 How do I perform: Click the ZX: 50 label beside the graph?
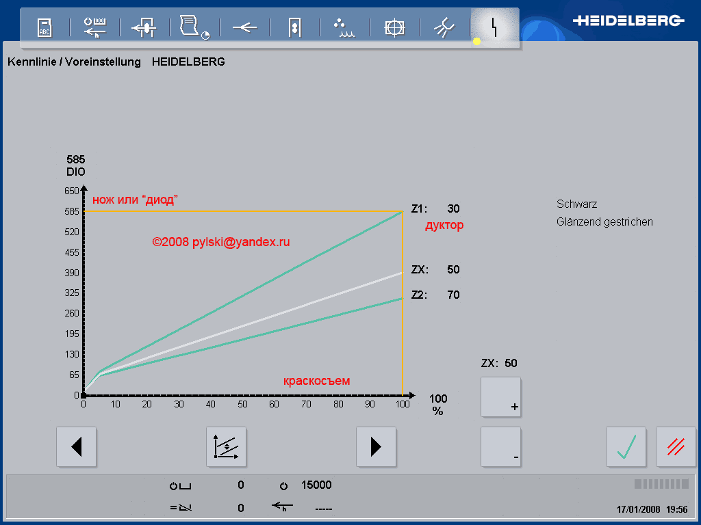pos(435,269)
